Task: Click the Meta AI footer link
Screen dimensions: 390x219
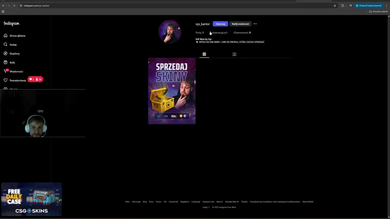Action: (220, 202)
